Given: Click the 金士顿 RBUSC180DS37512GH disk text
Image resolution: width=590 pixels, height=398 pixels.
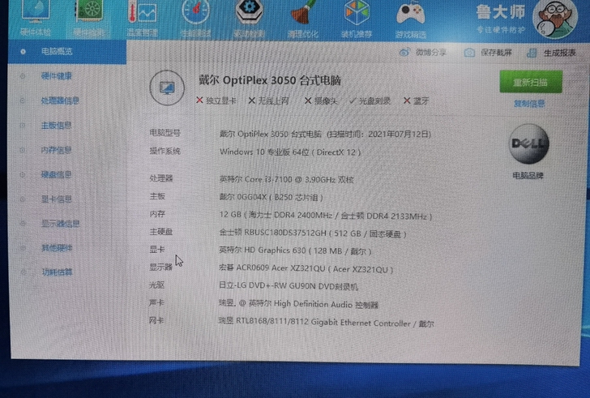Looking at the screenshot, I should pyautogui.click(x=313, y=233).
